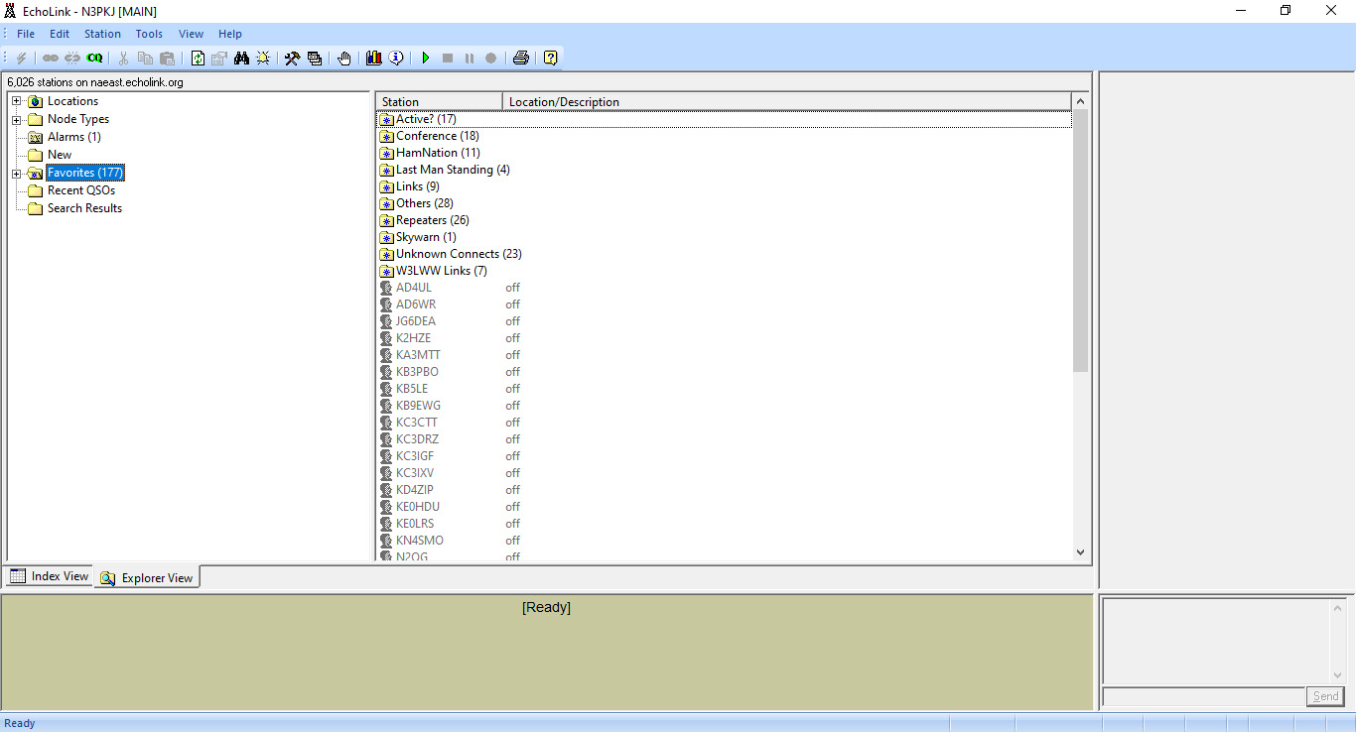1356x732 pixels.
Task: Click the green CQ toolbar icon
Action: [x=94, y=59]
